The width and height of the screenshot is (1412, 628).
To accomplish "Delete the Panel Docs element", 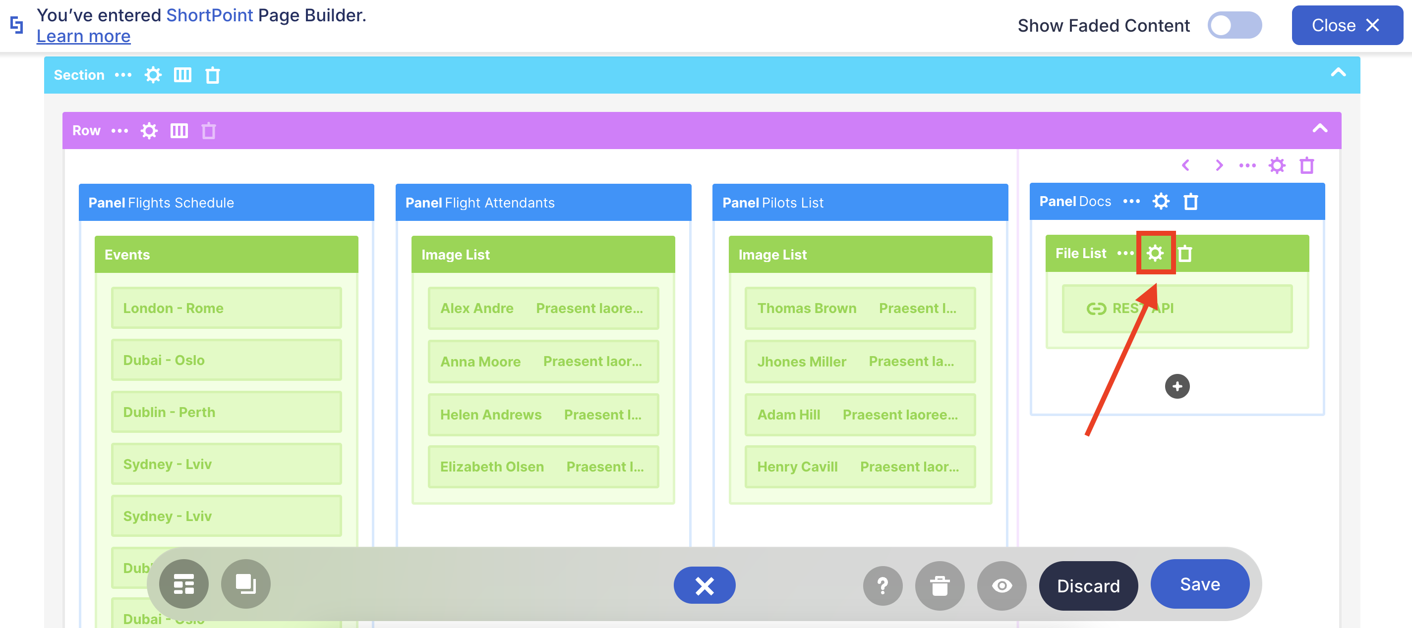I will click(x=1190, y=202).
